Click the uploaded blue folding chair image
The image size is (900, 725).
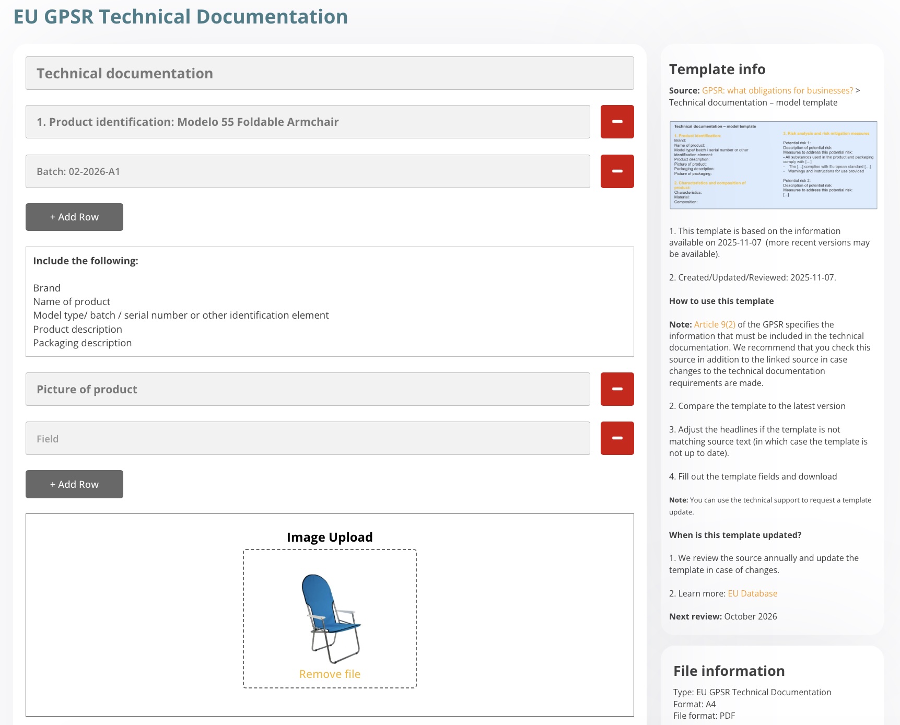(330, 618)
